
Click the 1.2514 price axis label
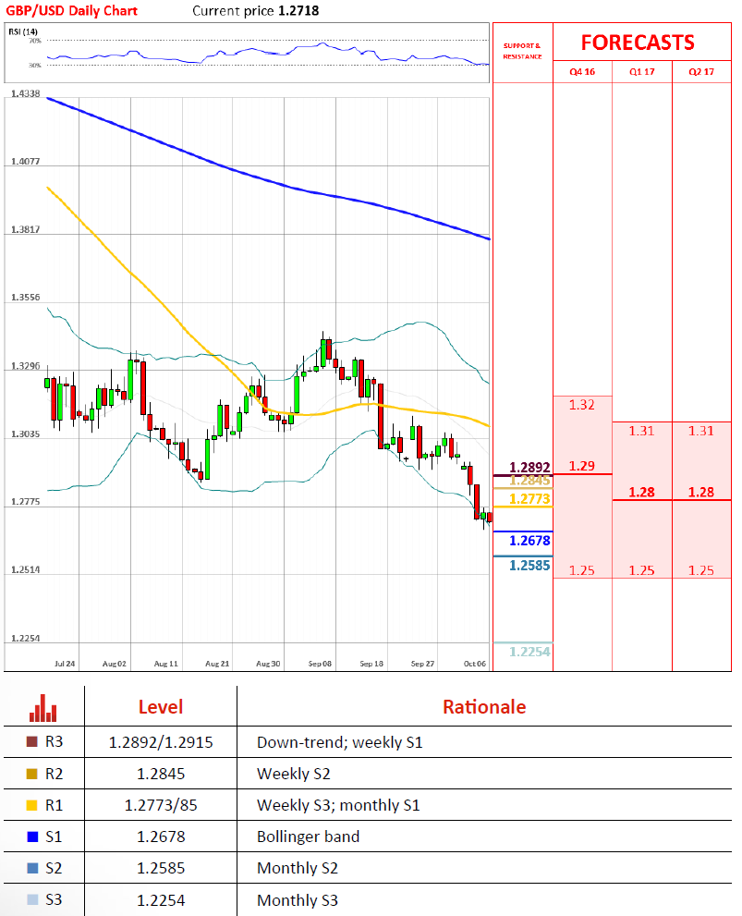point(26,569)
